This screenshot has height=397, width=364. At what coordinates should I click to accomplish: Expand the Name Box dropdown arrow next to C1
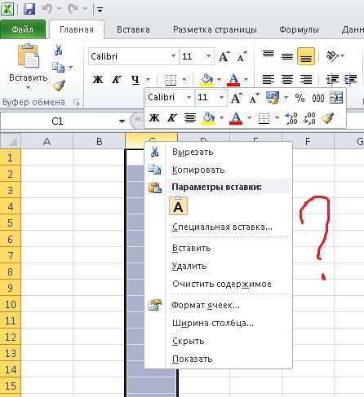coord(122,121)
